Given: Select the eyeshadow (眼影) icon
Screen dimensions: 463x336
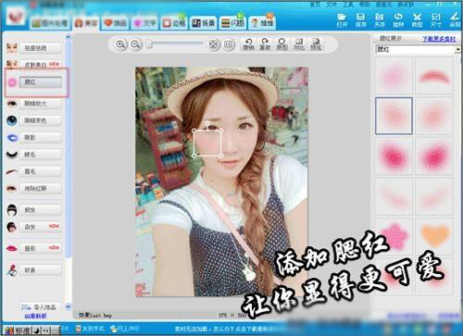Looking at the screenshot, I should coord(12,138).
